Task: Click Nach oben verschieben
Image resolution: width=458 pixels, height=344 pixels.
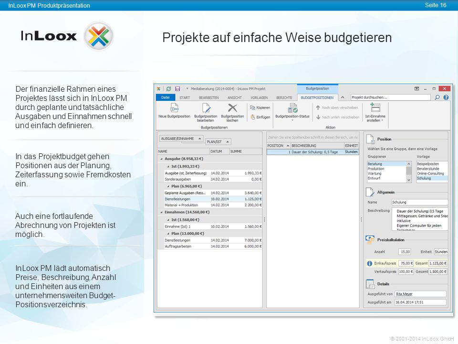Action: coord(337,107)
